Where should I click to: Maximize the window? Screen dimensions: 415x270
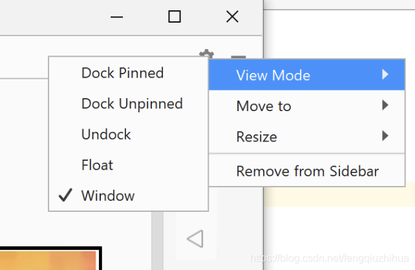(175, 17)
